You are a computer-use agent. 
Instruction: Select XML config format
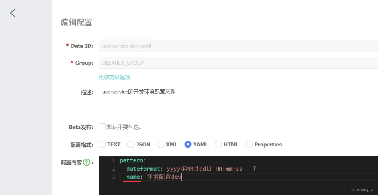tap(161, 144)
